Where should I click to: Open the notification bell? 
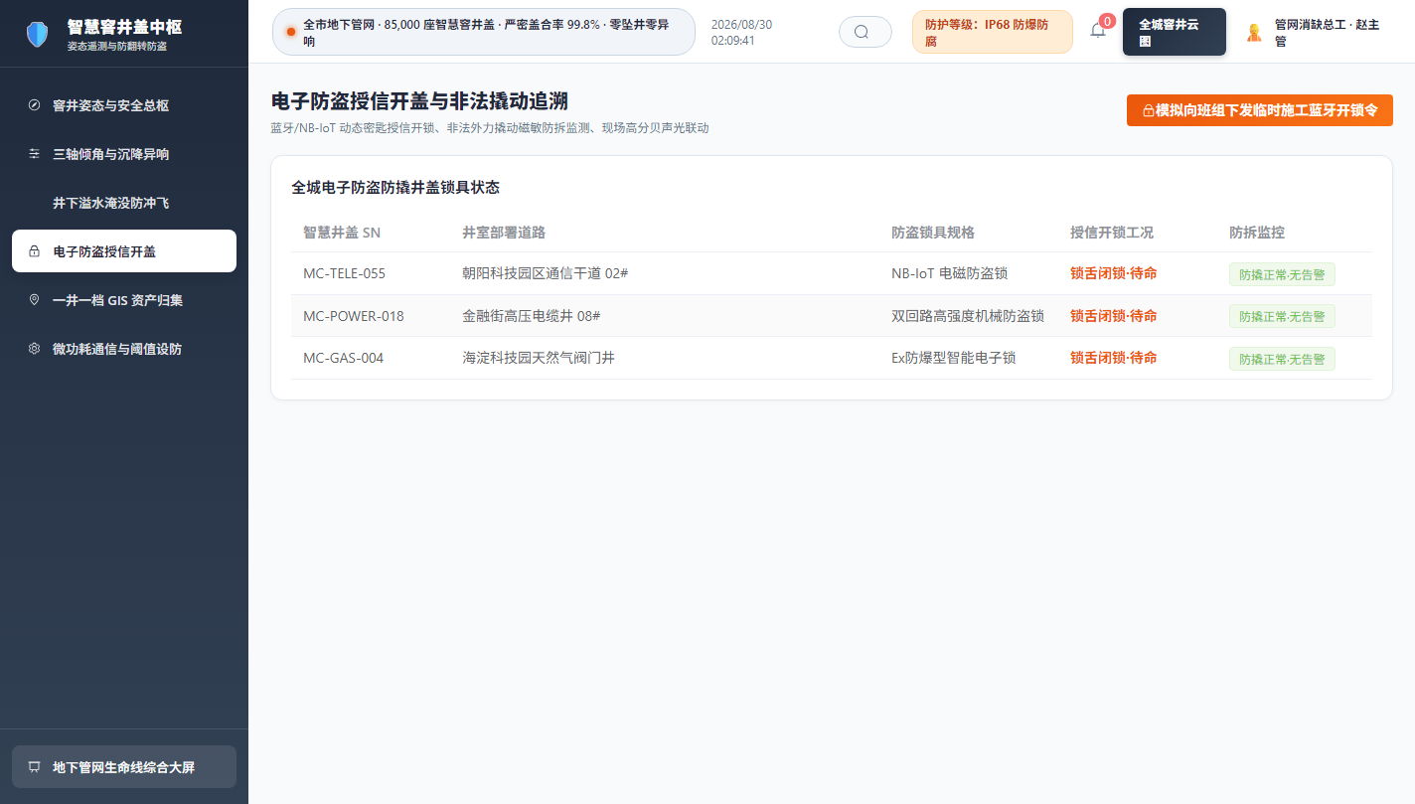tap(1098, 31)
